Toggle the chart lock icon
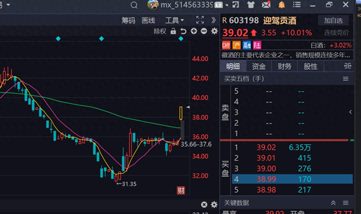This screenshot has height=214, width=361. [173, 31]
